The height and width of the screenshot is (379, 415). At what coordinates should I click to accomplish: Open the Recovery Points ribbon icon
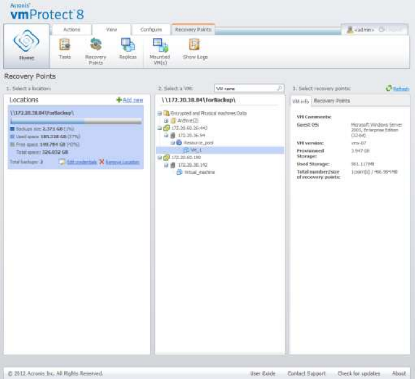tap(96, 44)
